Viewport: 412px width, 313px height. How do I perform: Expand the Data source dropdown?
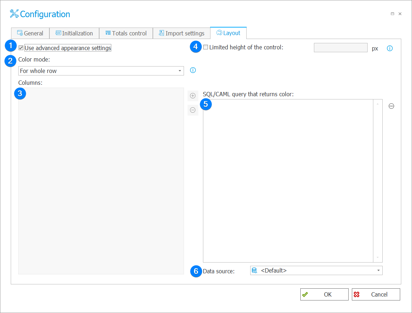pos(316,270)
